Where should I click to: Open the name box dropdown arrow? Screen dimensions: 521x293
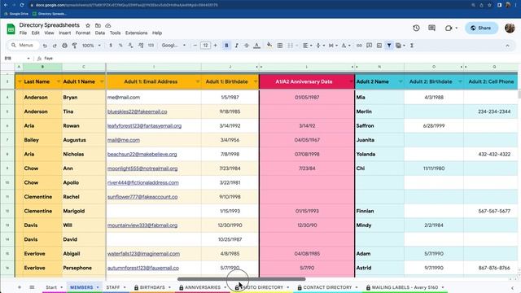[x=28, y=59]
